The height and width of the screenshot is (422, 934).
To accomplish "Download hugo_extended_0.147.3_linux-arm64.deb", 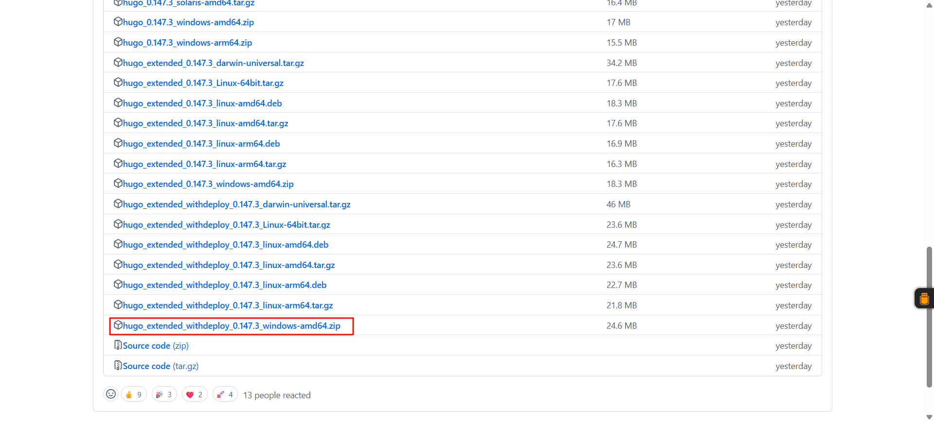I will click(x=201, y=144).
